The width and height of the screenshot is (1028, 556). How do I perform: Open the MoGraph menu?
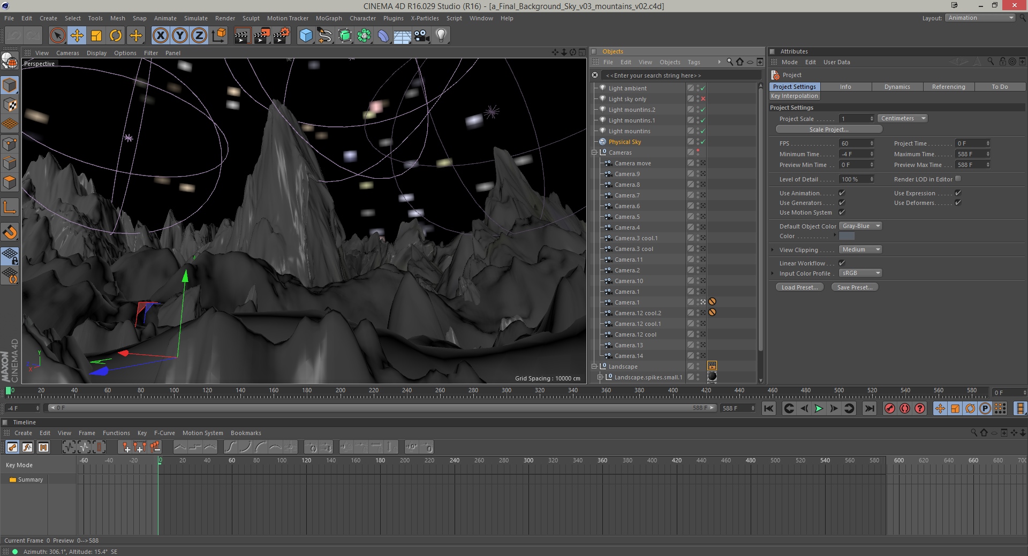(329, 18)
